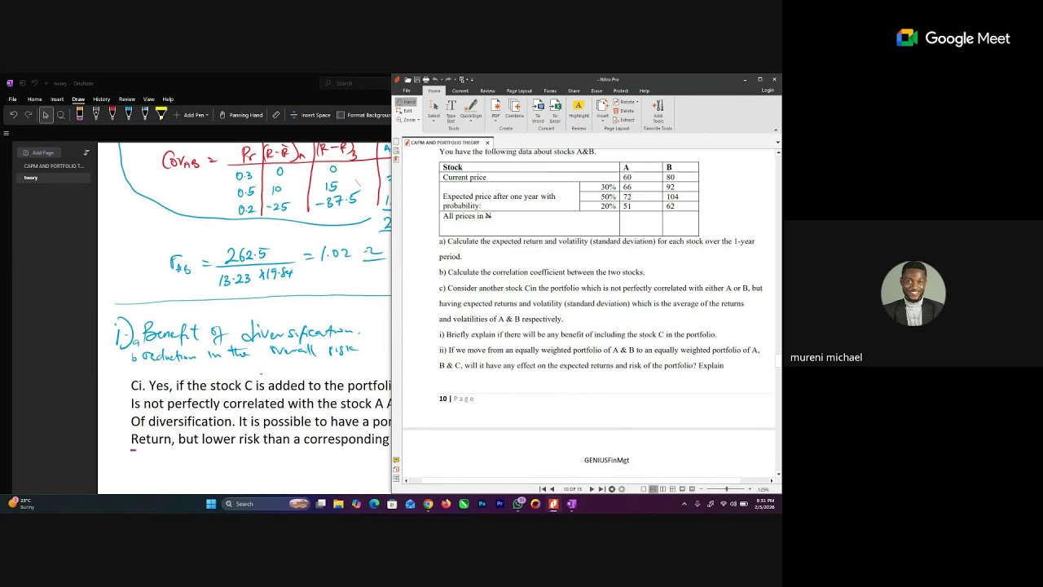Activate the Hand tool in Nitro

point(407,102)
